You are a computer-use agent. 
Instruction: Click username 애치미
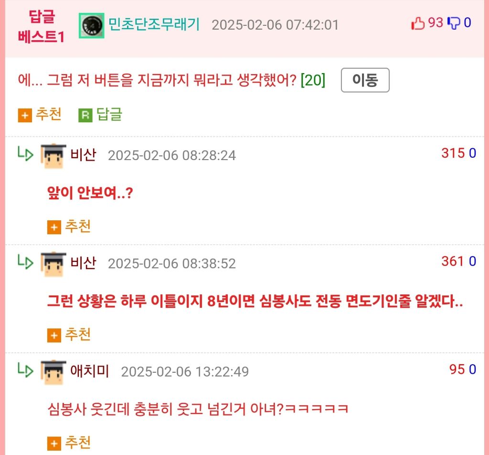coord(90,371)
